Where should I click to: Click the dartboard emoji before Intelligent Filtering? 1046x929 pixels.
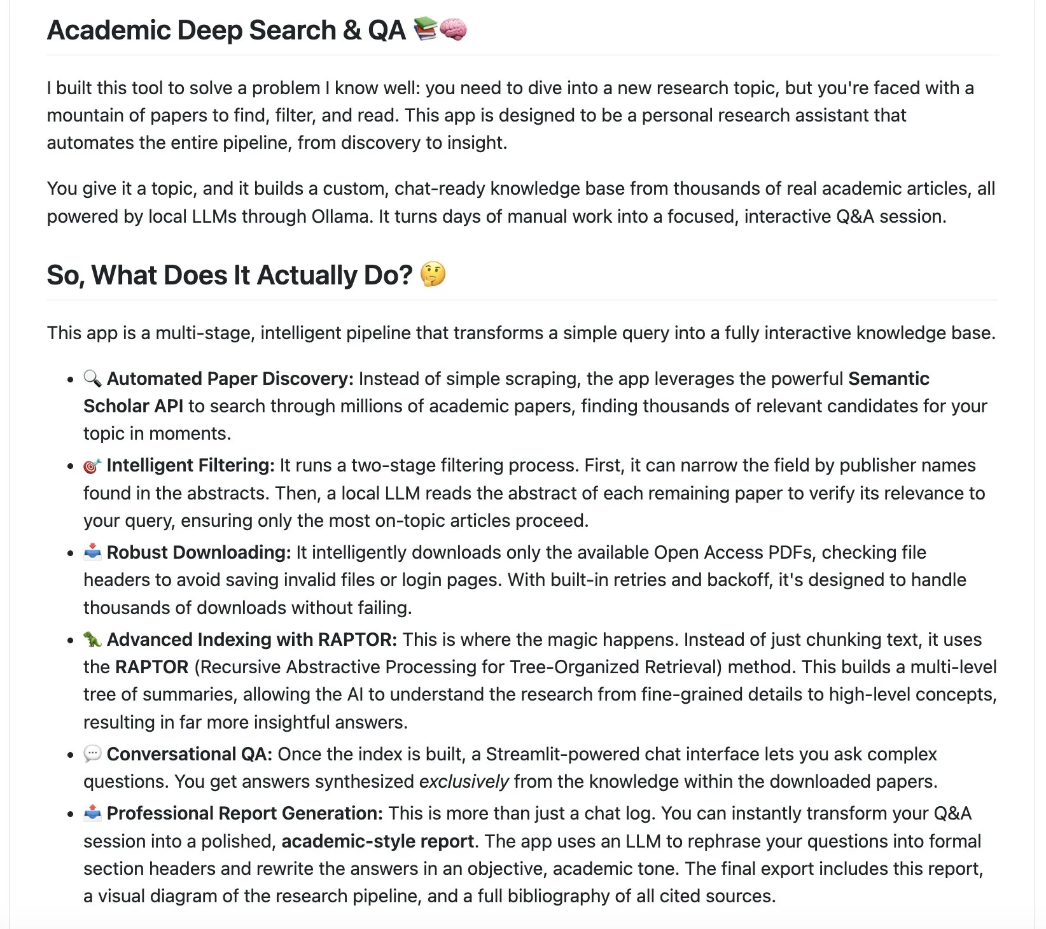[x=92, y=466]
